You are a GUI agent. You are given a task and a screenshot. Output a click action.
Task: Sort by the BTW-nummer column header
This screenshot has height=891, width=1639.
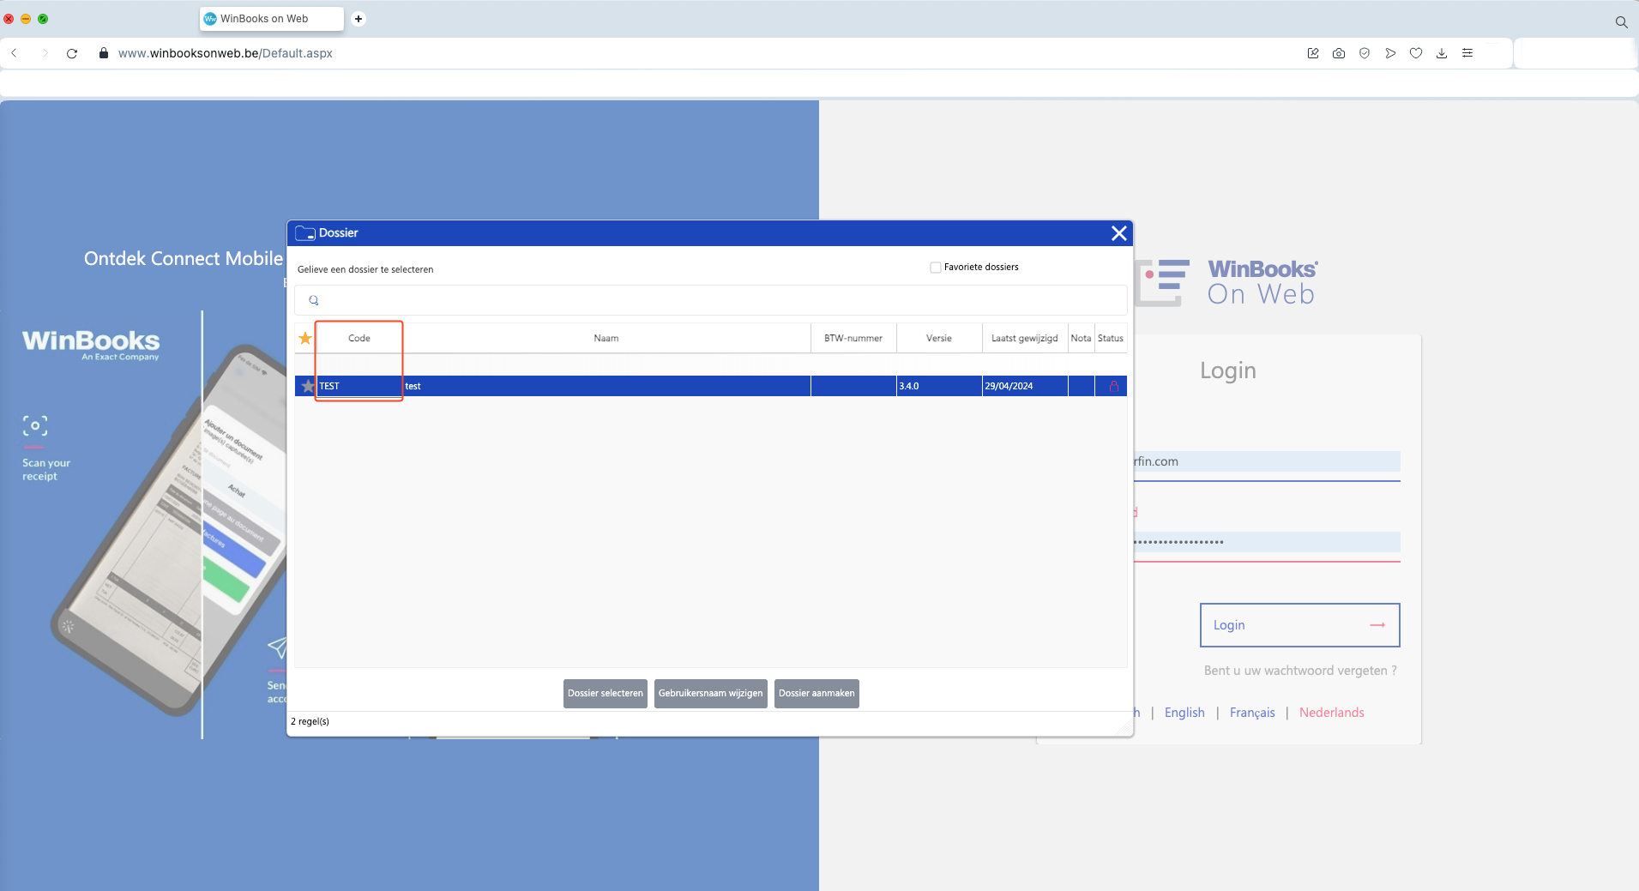853,338
